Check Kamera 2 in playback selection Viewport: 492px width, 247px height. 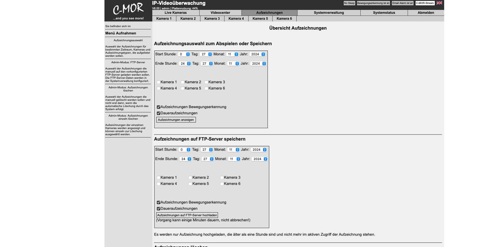point(183,82)
